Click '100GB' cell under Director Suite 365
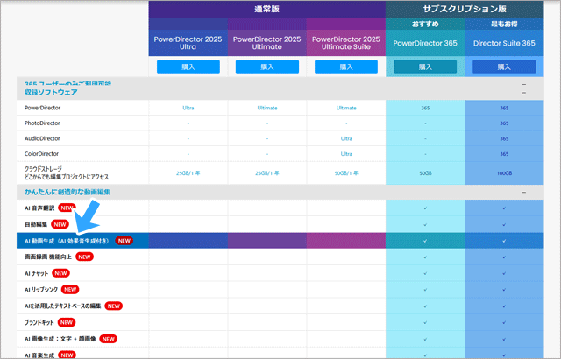Viewport: 561px width, 359px height. tap(504, 173)
